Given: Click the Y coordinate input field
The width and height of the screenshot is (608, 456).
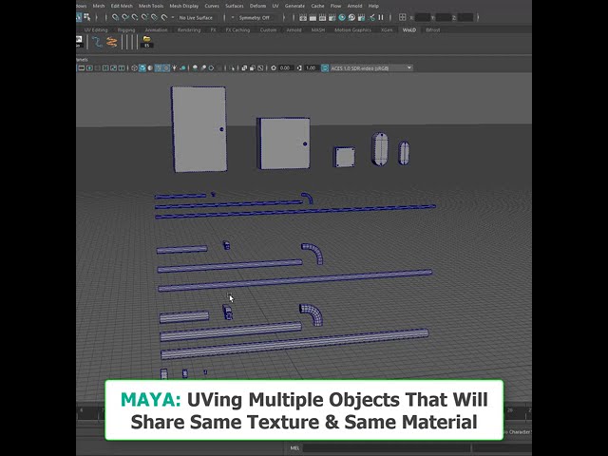Looking at the screenshot, I should [x=444, y=17].
